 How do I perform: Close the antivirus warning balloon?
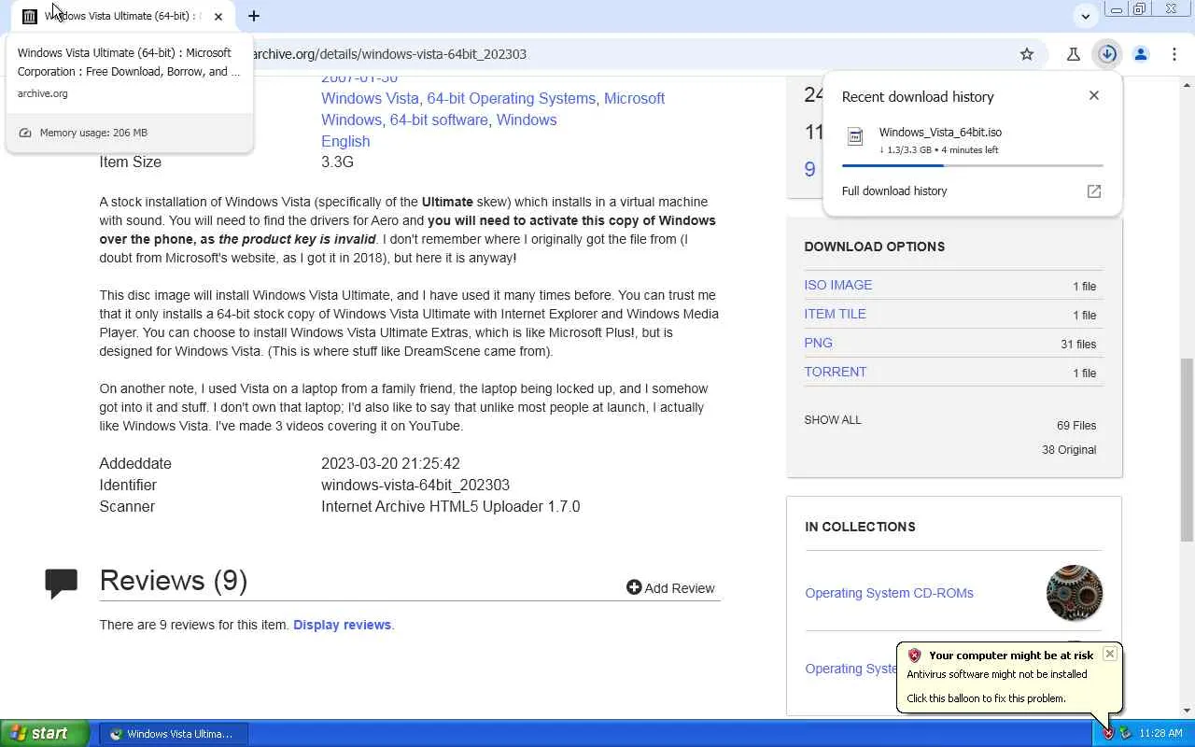[x=1110, y=654]
